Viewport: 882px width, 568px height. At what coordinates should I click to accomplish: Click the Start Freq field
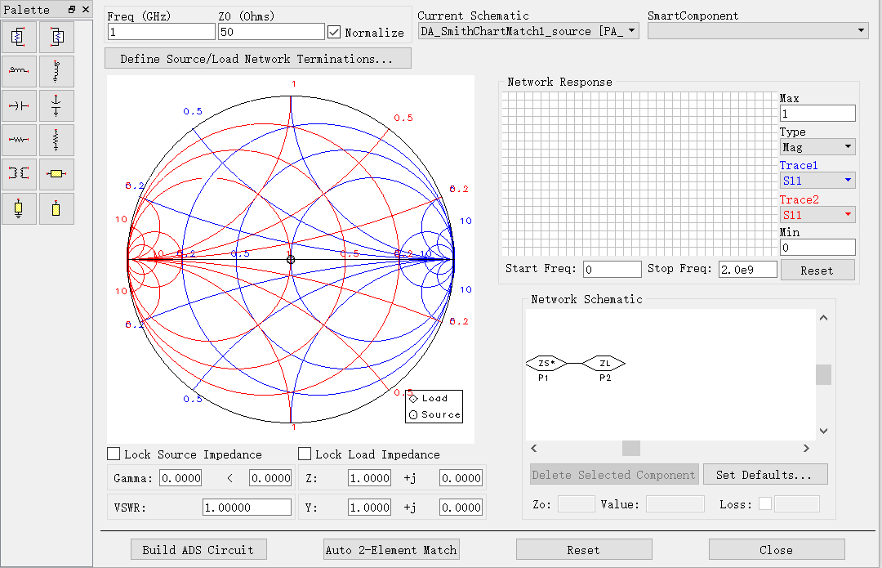click(x=612, y=270)
